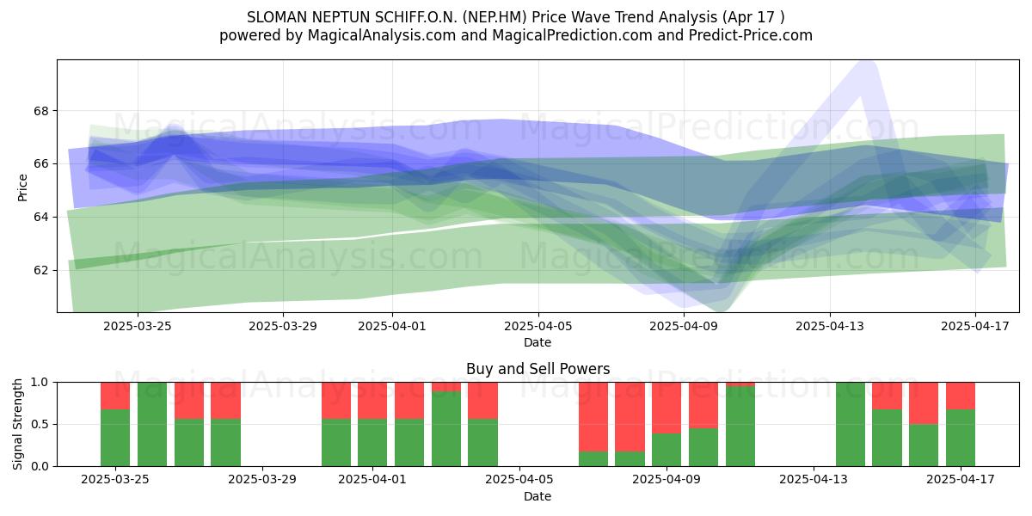Click price chart date tick '2025-04-09'
The width and height of the screenshot is (1032, 516).
click(x=683, y=326)
